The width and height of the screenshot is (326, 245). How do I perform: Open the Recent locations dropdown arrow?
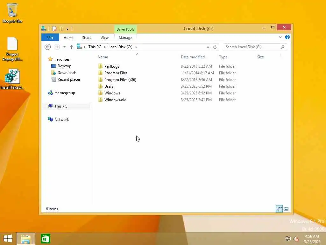click(x=64, y=47)
